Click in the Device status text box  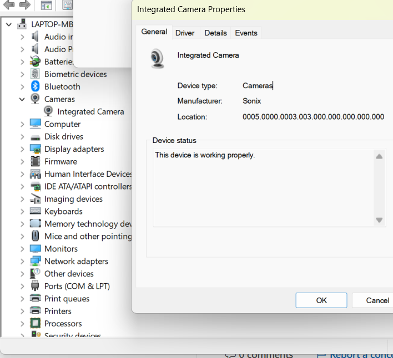tap(264, 188)
